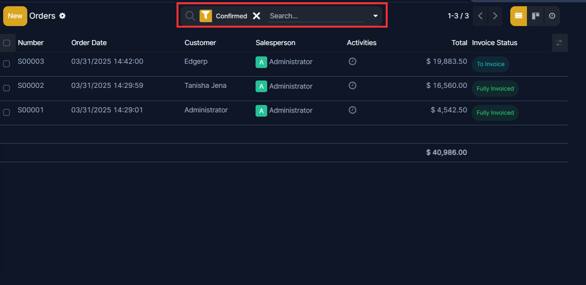Open optional columns adjustment icon
This screenshot has height=285, width=586.
560,43
